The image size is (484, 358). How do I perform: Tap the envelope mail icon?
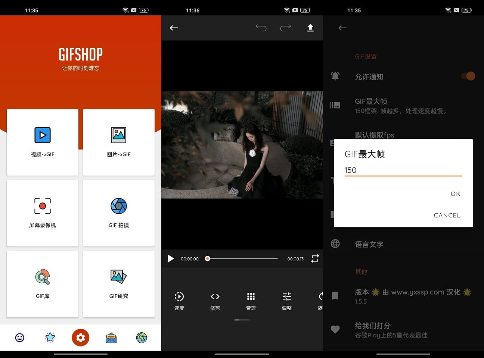(x=111, y=338)
